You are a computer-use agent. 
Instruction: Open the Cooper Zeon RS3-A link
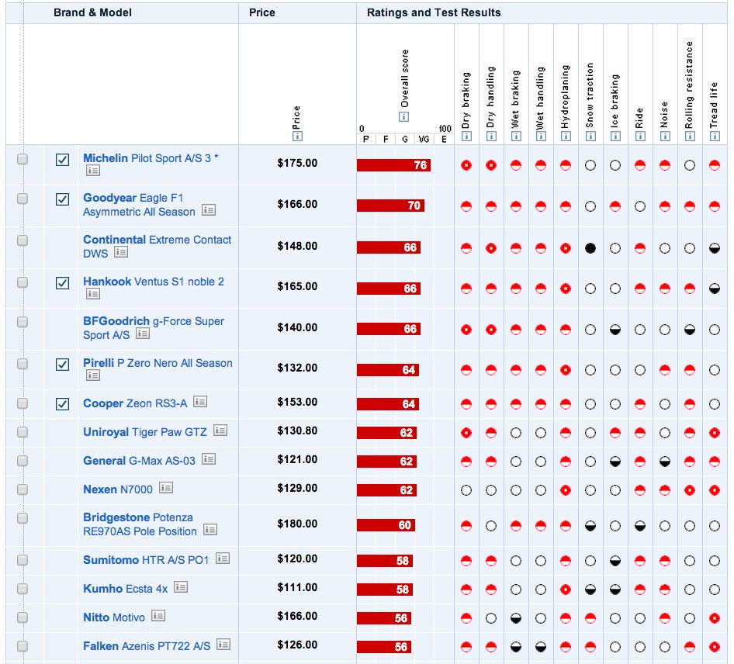pyautogui.click(x=135, y=403)
